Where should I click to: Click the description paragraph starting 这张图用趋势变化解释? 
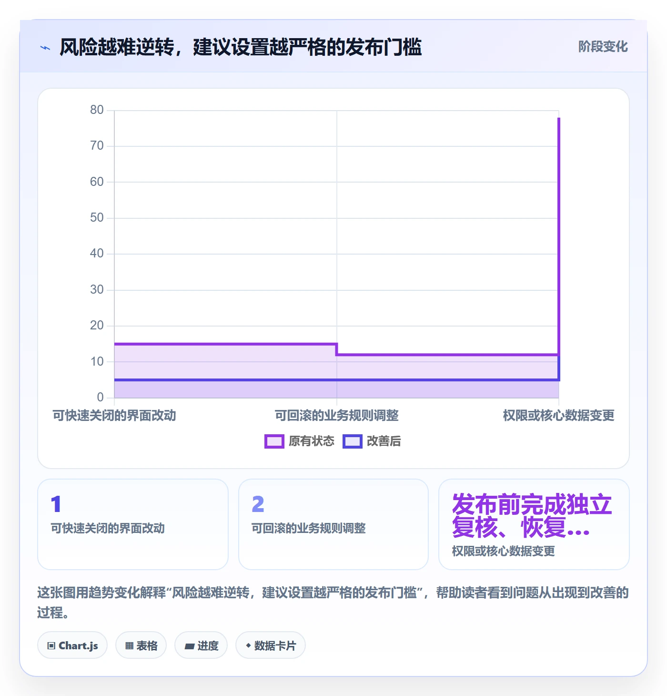click(x=333, y=602)
